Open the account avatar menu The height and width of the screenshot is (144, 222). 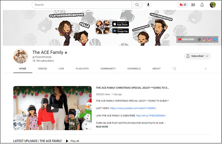[213, 5]
